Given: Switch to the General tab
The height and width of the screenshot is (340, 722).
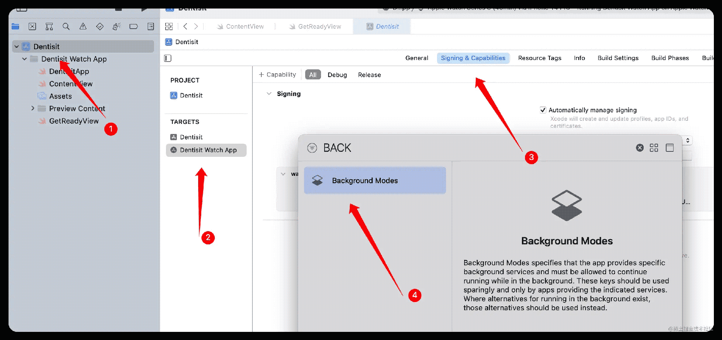Looking at the screenshot, I should point(417,58).
